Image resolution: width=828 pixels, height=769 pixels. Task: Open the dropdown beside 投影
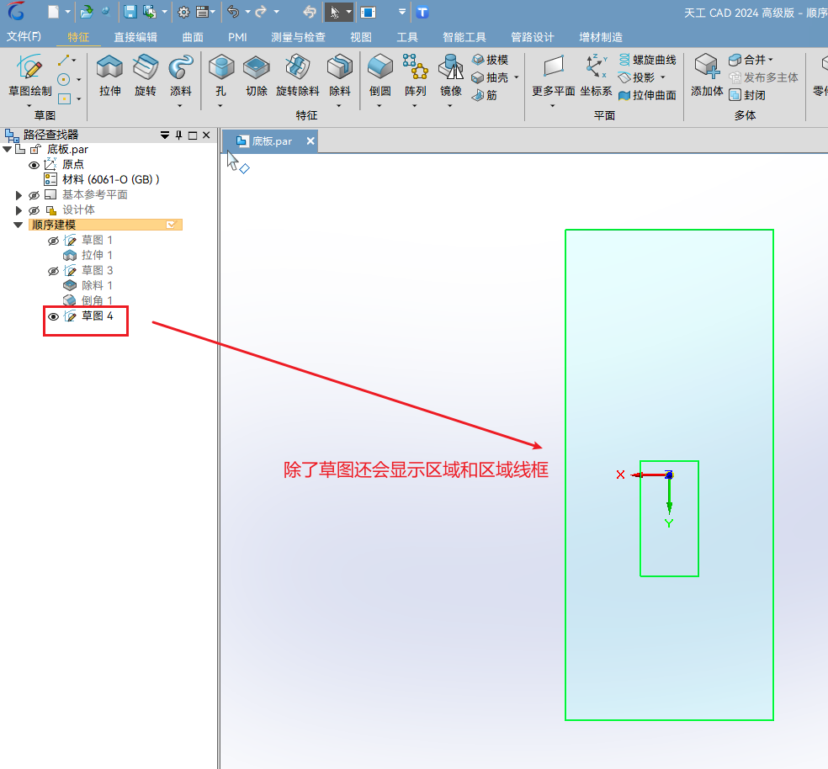[x=663, y=77]
